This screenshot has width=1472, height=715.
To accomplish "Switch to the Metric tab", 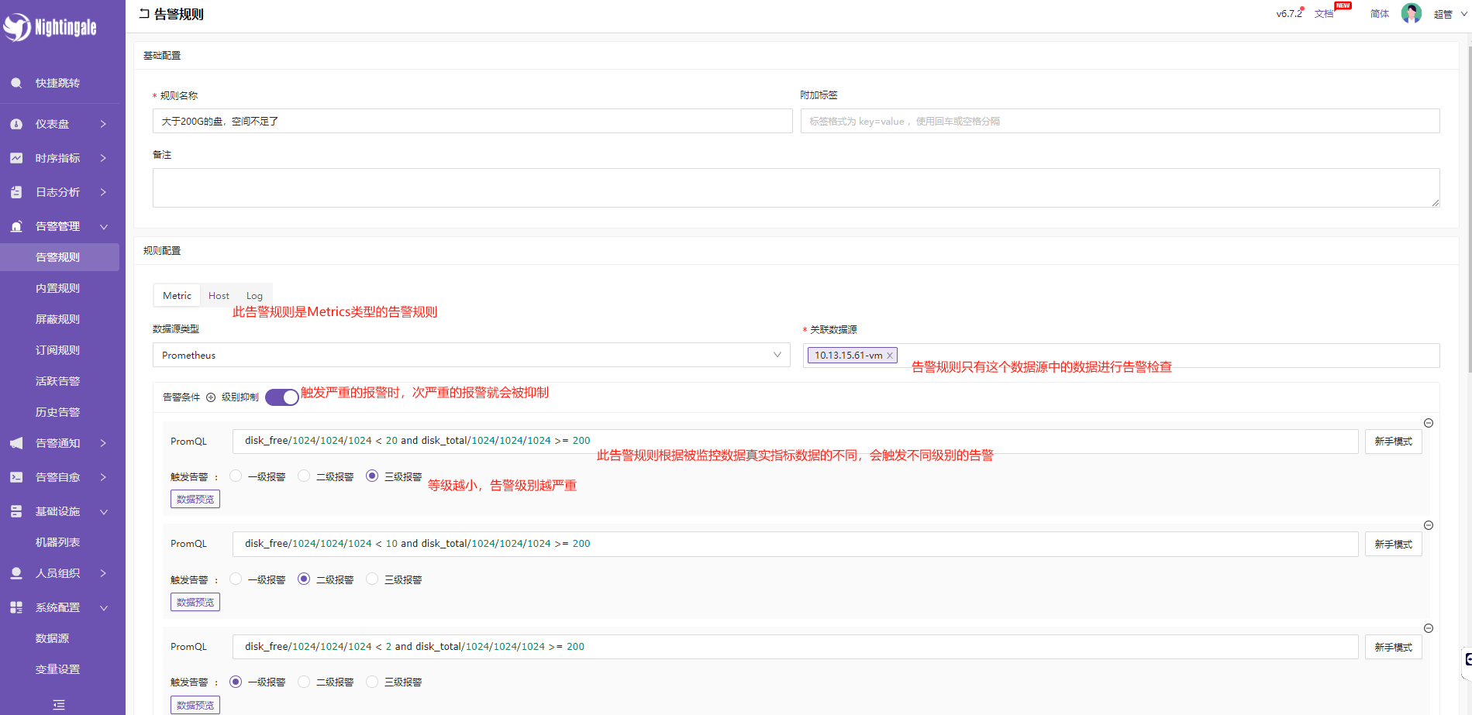I will pyautogui.click(x=177, y=295).
